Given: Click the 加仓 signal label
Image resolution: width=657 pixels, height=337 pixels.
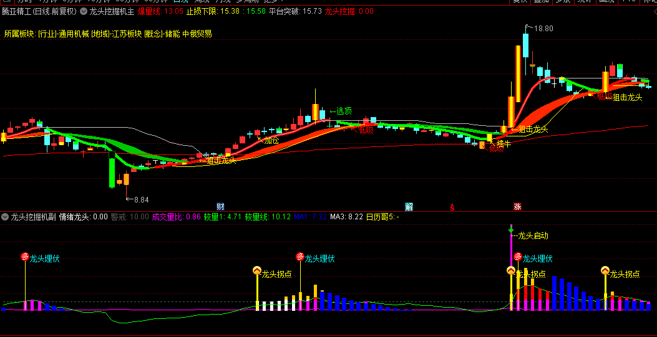Looking at the screenshot, I should (x=271, y=141).
